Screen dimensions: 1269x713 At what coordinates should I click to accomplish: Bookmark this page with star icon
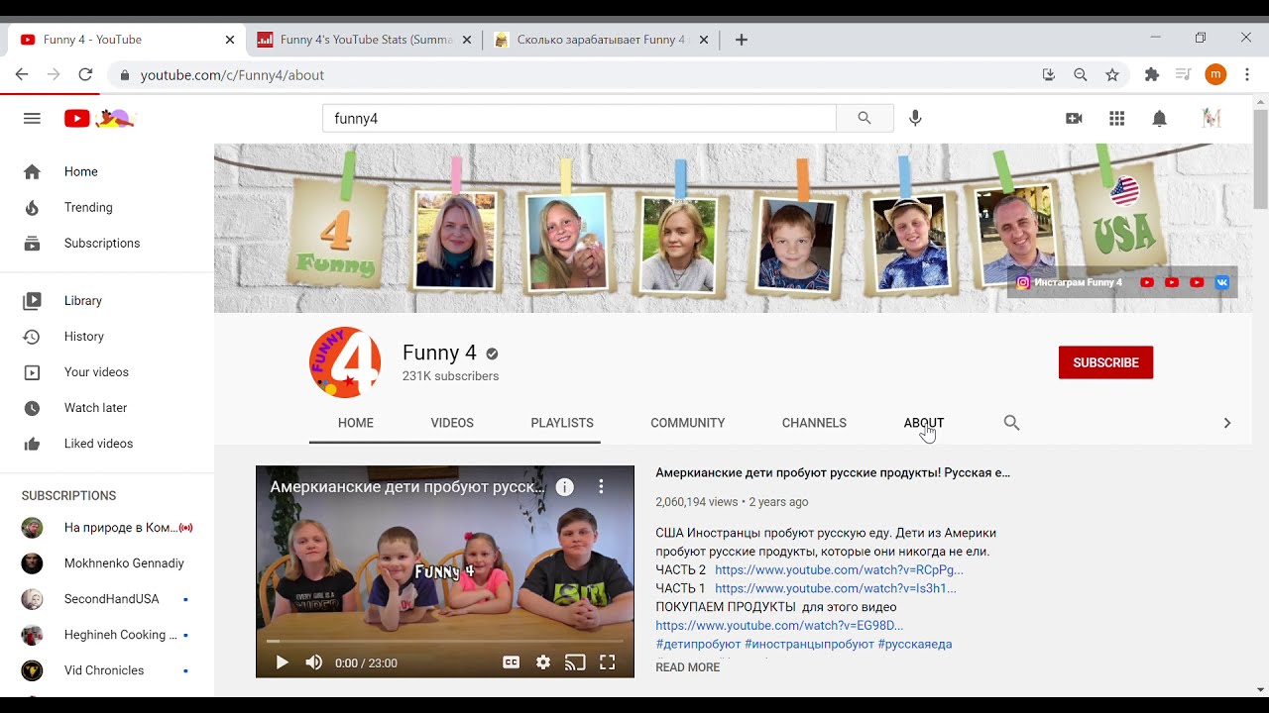click(x=1112, y=74)
